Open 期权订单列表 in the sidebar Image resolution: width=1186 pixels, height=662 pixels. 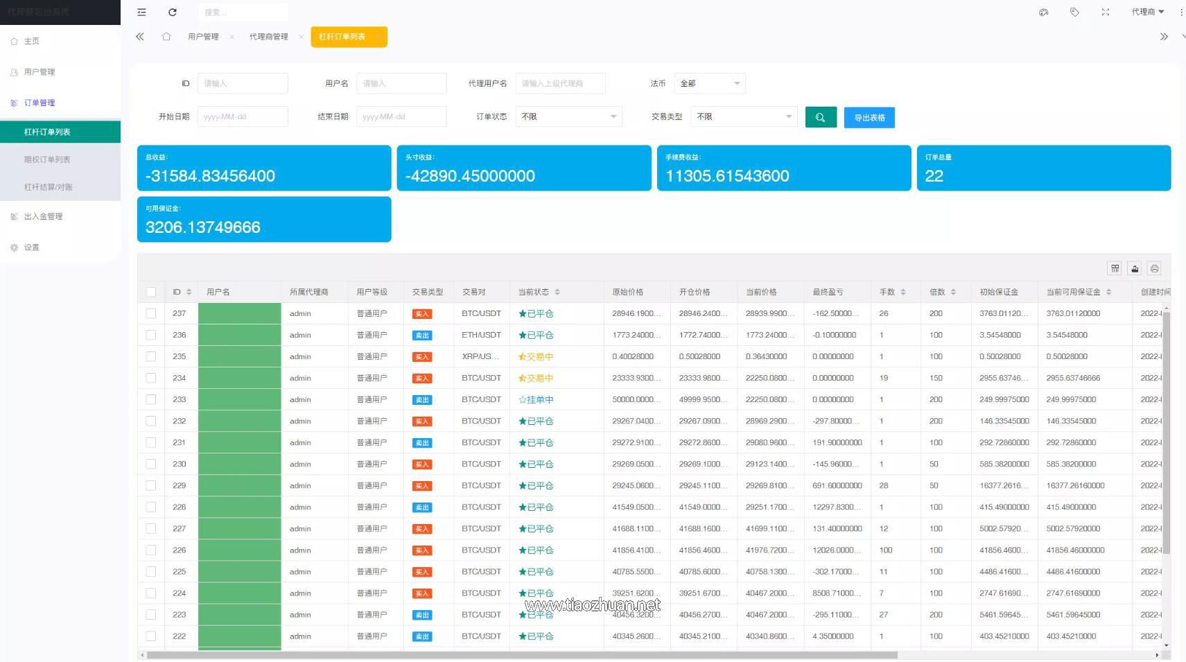pyautogui.click(x=47, y=159)
